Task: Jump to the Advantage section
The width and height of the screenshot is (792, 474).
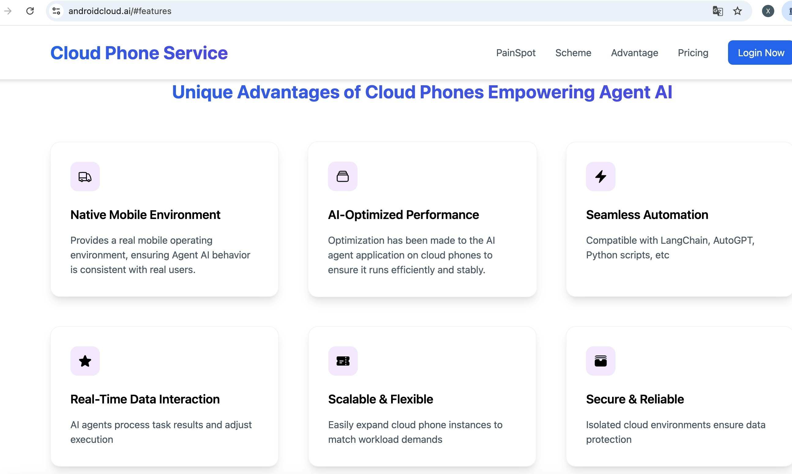Action: [634, 53]
